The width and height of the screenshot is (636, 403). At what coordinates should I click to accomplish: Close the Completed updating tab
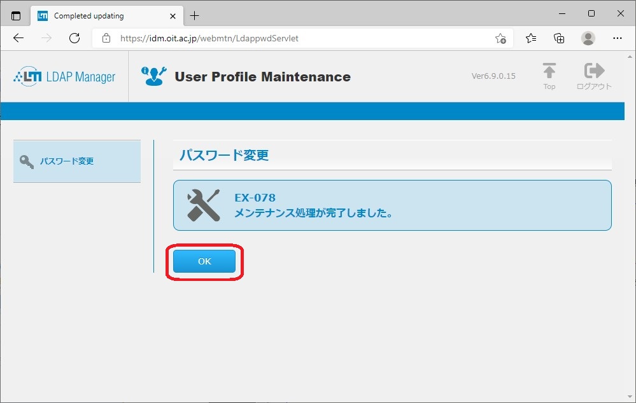pyautogui.click(x=173, y=16)
